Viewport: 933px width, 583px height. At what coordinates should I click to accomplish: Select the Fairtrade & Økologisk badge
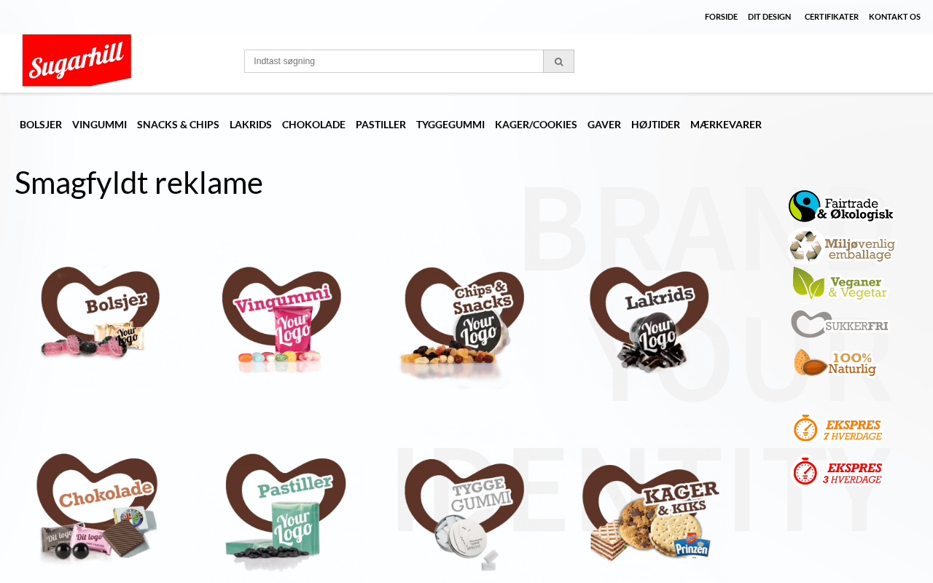tap(841, 206)
